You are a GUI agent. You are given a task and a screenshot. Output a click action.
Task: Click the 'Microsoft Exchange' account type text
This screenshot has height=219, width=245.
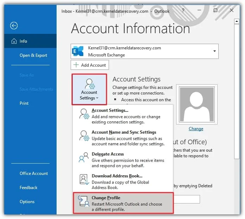[x=107, y=55]
